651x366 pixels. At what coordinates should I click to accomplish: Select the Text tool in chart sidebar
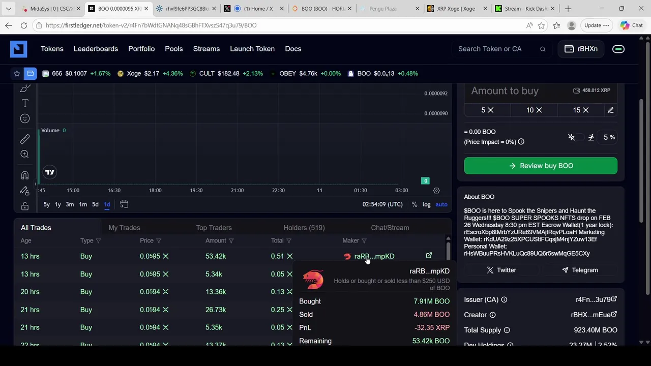[25, 103]
